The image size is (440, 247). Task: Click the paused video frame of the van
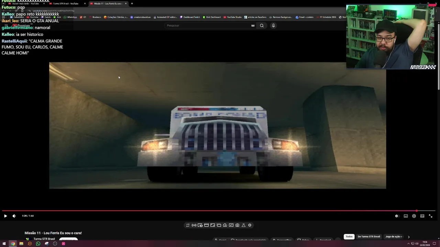218,126
